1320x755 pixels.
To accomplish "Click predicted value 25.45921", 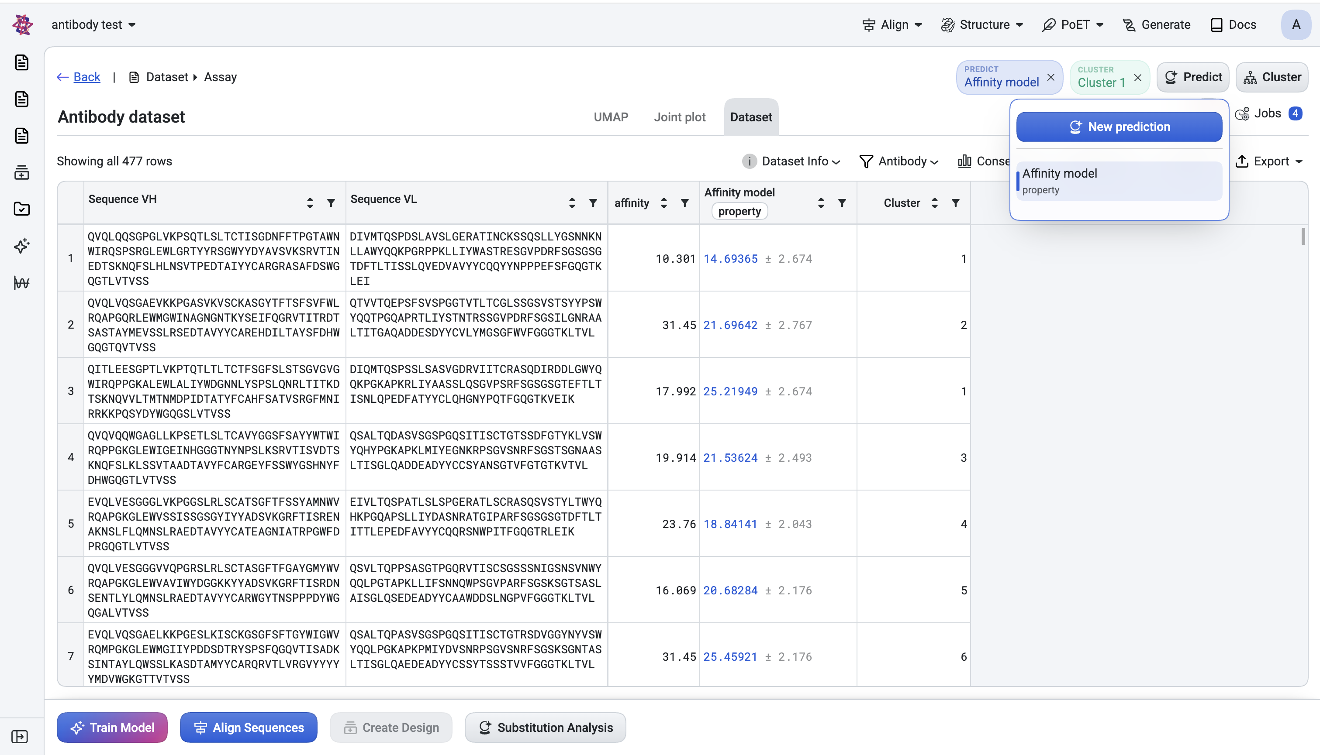I will point(730,657).
